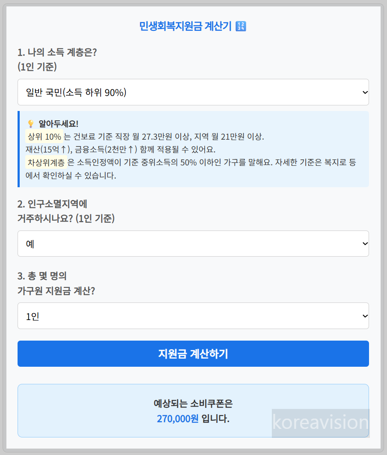The width and height of the screenshot is (387, 455).
Task: Open the household member count dropdown showing 1인
Action: (x=193, y=316)
